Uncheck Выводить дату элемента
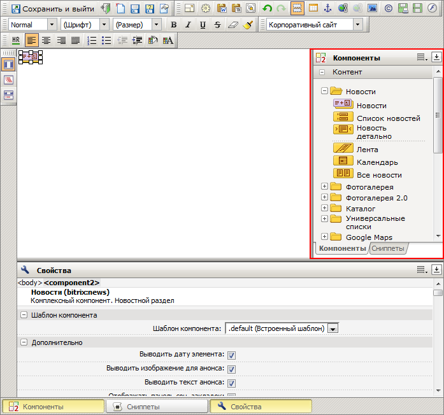The width and height of the screenshot is (444, 415). [x=231, y=355]
